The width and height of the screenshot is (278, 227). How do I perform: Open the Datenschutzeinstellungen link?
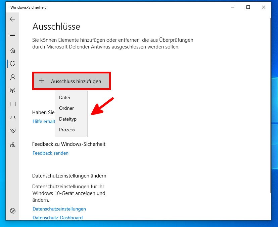click(x=59, y=209)
